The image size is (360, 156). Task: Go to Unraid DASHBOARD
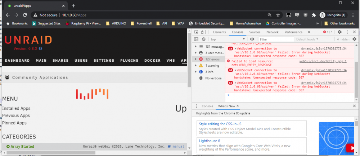[17, 61]
